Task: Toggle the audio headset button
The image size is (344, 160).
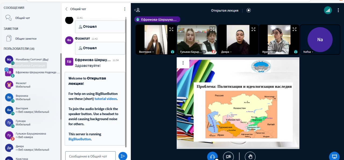Action: (212, 157)
